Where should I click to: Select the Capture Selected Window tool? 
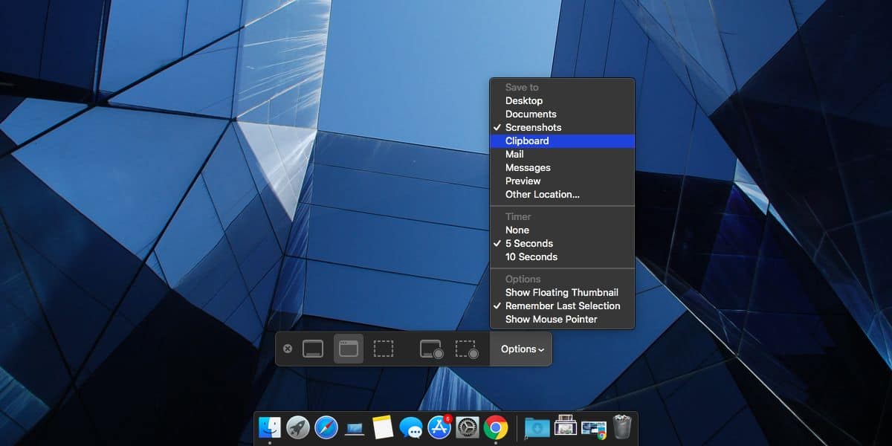click(x=347, y=349)
